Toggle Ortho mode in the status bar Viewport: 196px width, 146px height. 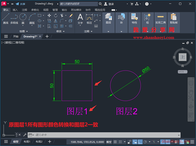[140, 142]
